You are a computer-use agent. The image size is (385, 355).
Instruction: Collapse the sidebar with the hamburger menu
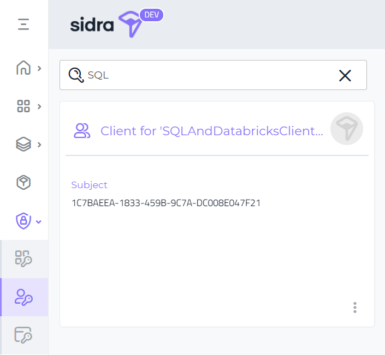pos(23,25)
